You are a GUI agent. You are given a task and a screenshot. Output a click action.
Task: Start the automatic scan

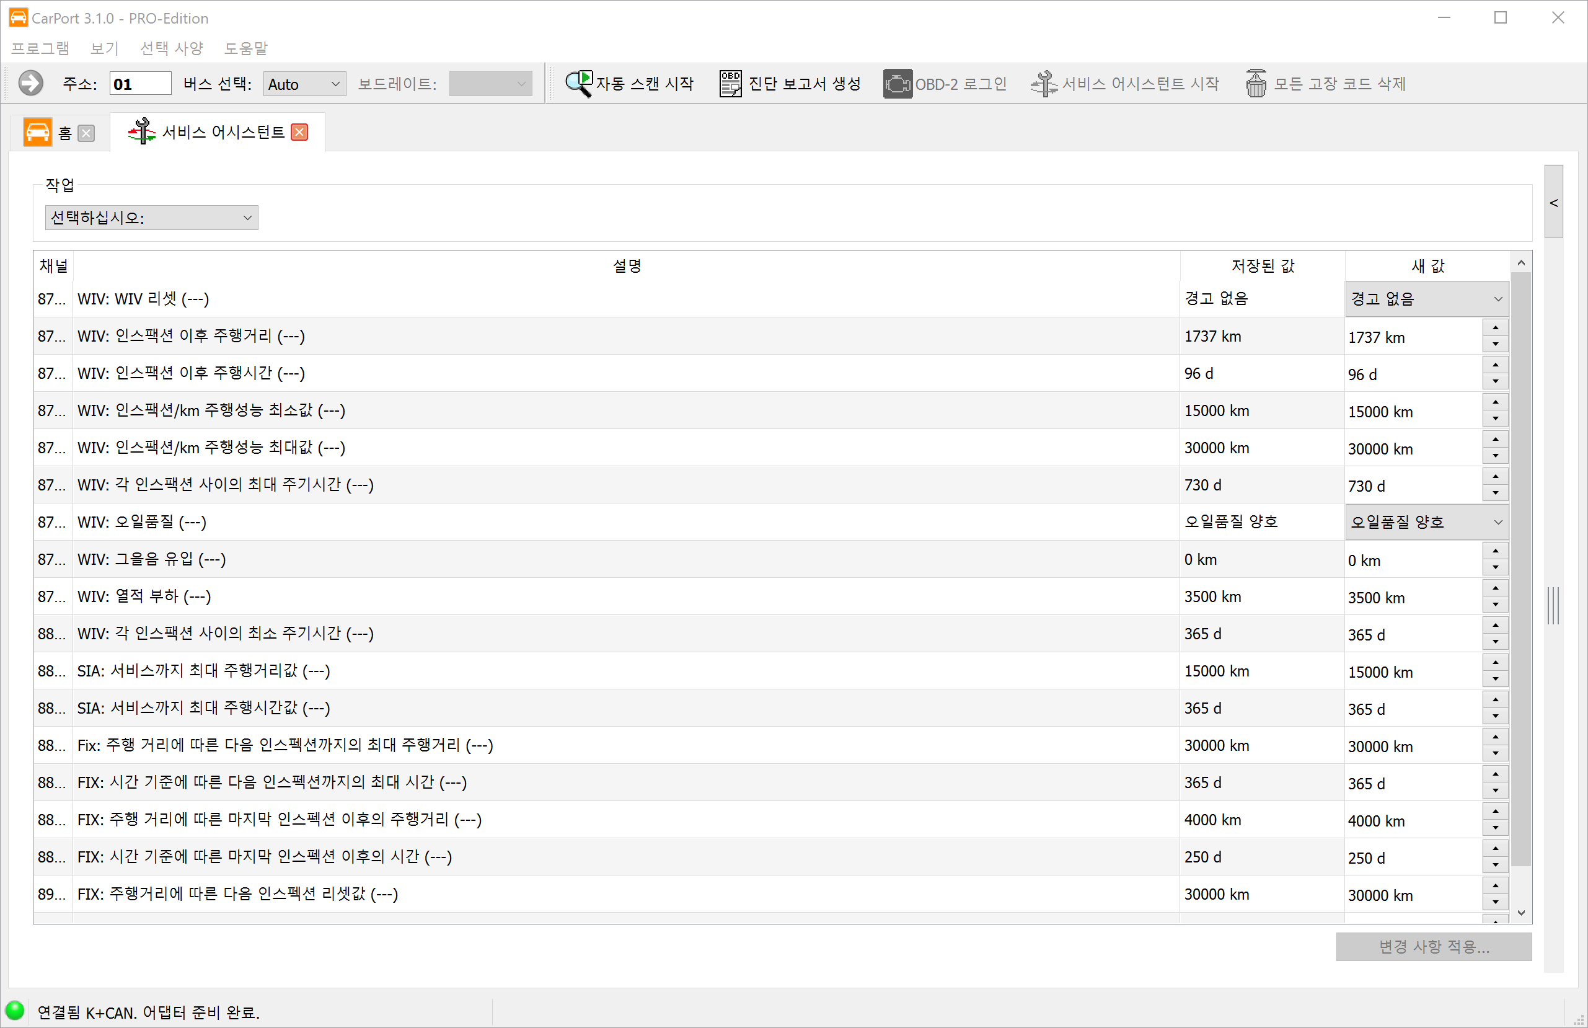tap(630, 83)
